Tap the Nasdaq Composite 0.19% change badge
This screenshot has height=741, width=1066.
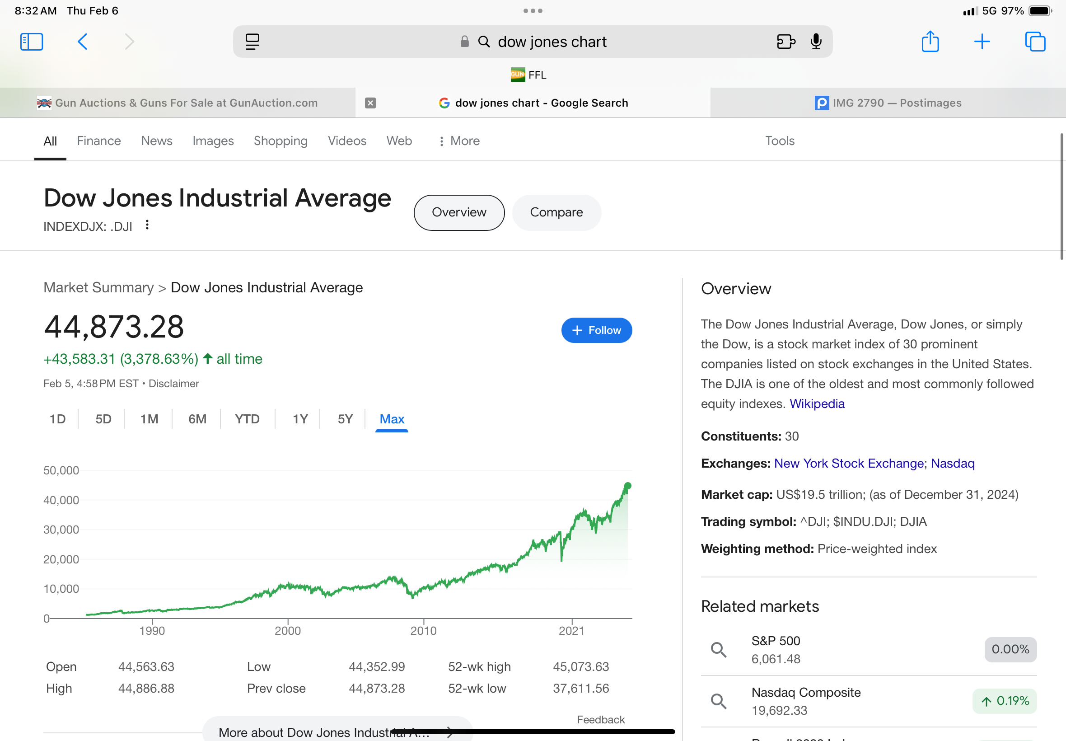1005,701
